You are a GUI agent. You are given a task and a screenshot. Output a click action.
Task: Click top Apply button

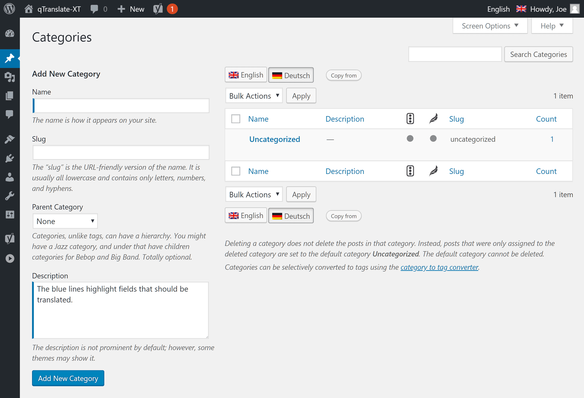point(301,96)
